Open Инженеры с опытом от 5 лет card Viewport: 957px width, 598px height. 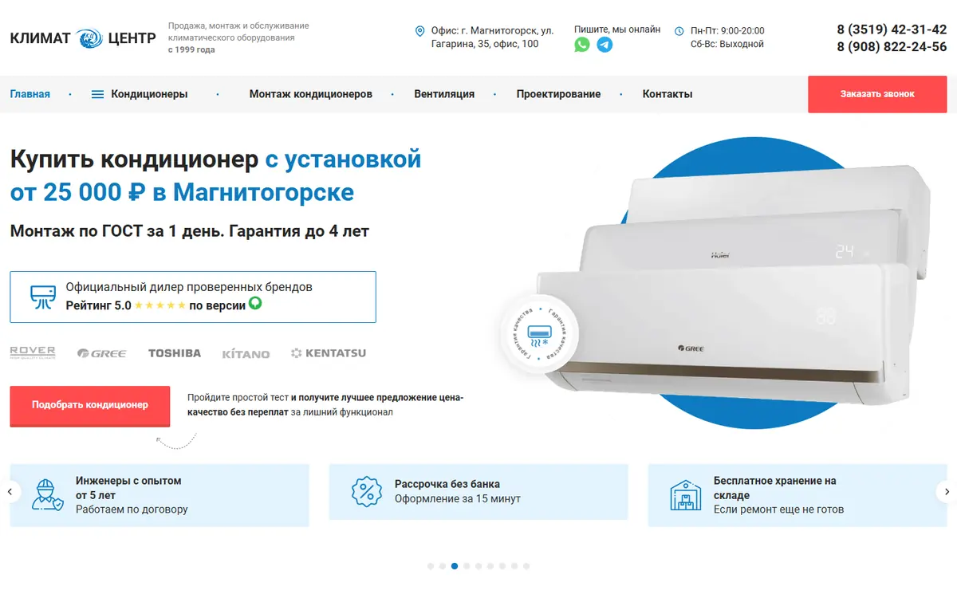pos(159,495)
